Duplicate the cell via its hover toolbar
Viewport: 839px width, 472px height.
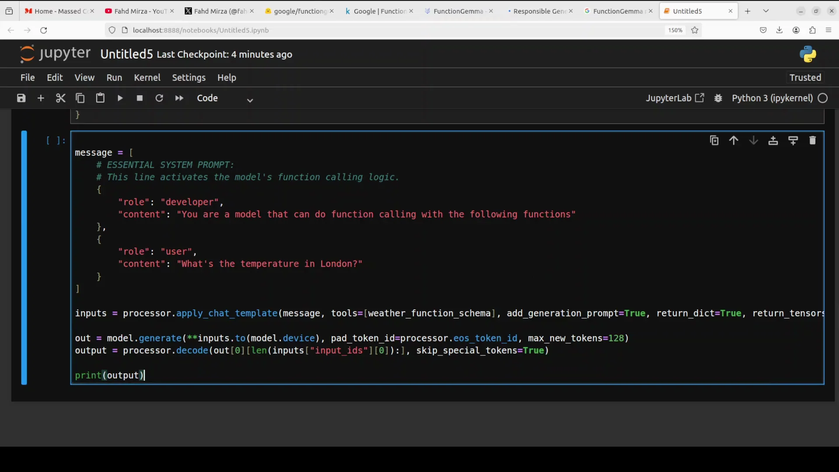[x=714, y=140]
